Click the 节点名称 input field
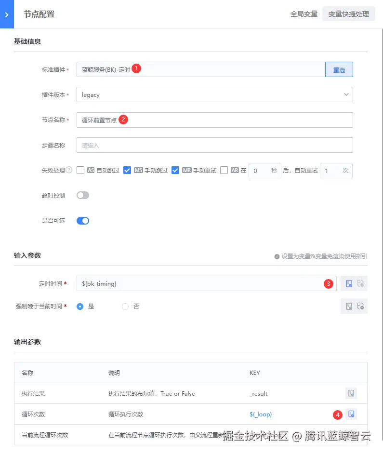Viewport: 383px width, 454px height. (x=214, y=120)
